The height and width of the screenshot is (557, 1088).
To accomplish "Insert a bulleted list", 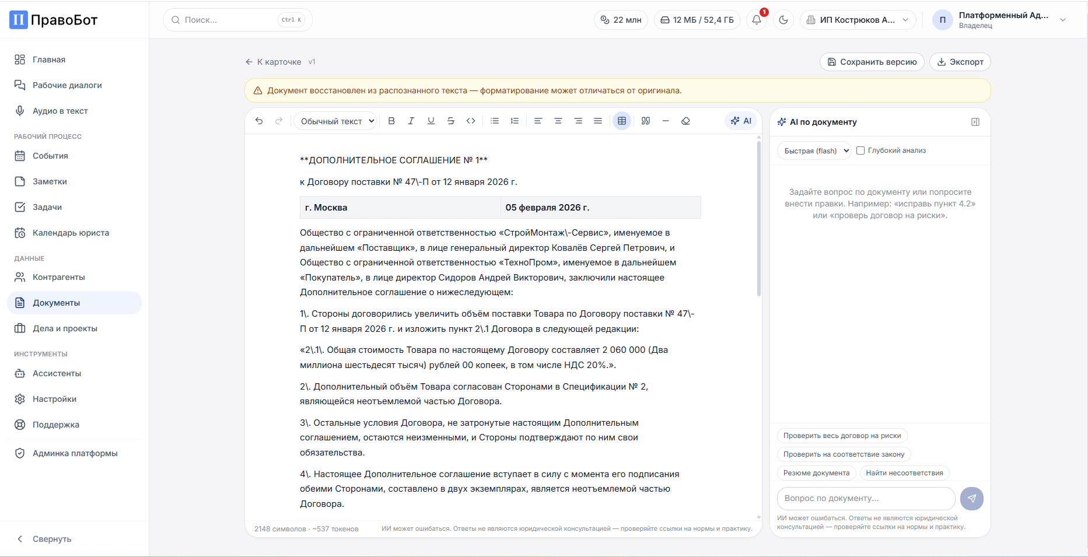I will (495, 121).
